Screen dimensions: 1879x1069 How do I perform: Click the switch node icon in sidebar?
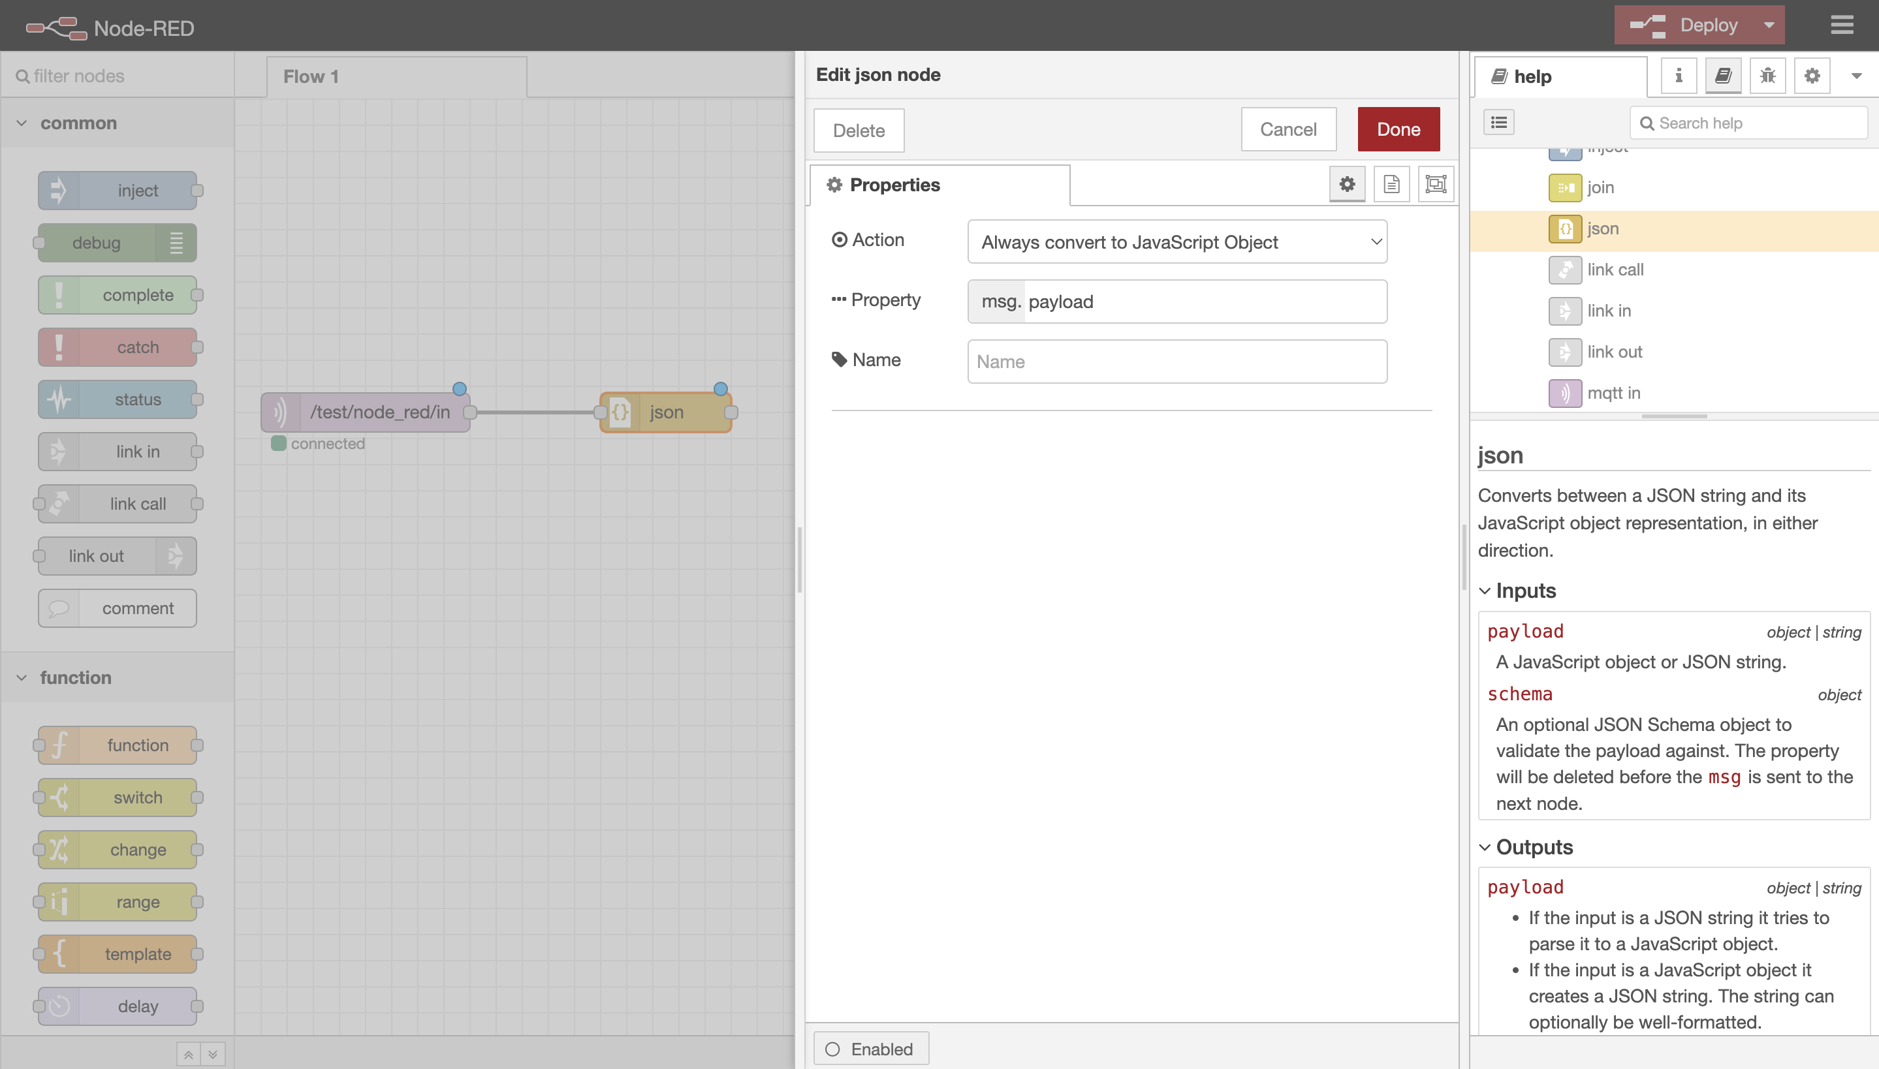[x=59, y=797]
